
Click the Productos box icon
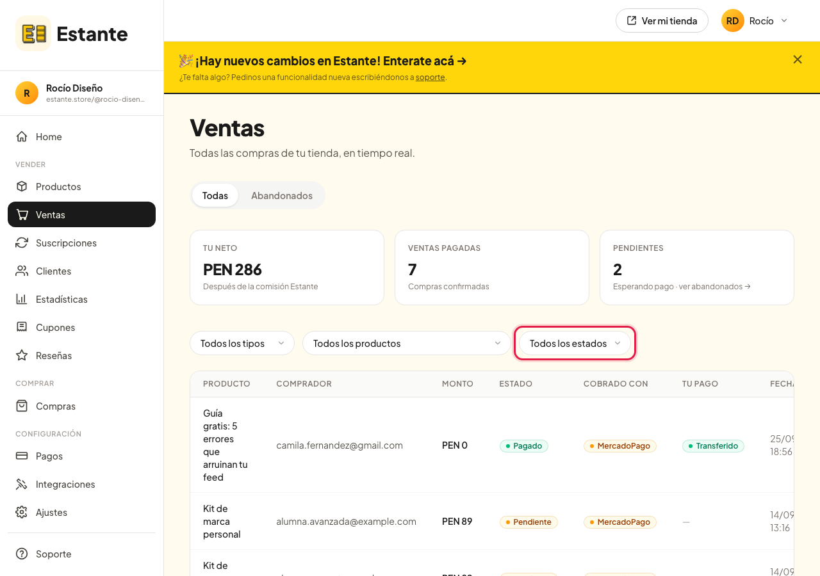[22, 186]
